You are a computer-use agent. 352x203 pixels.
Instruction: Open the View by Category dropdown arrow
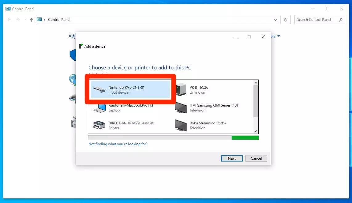(278, 36)
